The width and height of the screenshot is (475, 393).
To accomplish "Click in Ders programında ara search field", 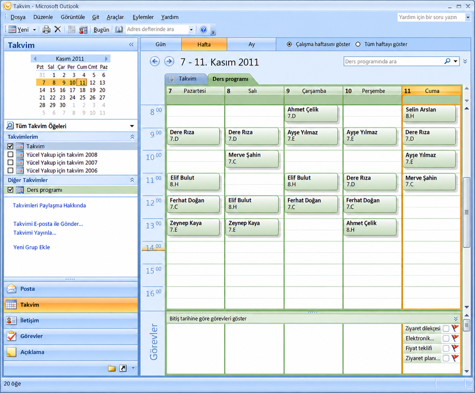I will pyautogui.click(x=393, y=62).
